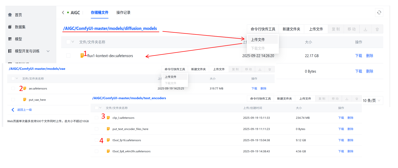398x168 pixels.
Task: Open path /AIGC/ComfyUI-master/models/text_encoders
Action: 129,98
